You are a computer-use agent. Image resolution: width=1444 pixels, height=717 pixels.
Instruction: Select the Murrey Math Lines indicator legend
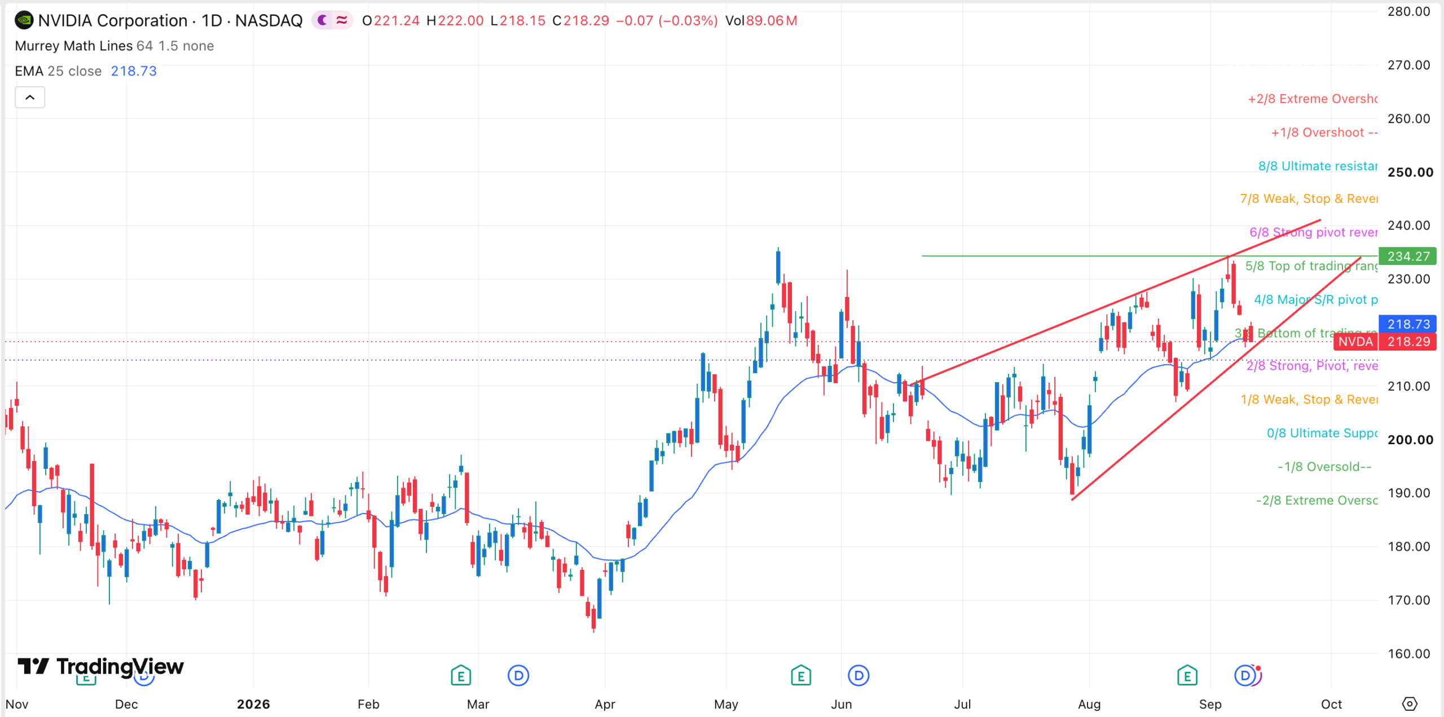(115, 46)
